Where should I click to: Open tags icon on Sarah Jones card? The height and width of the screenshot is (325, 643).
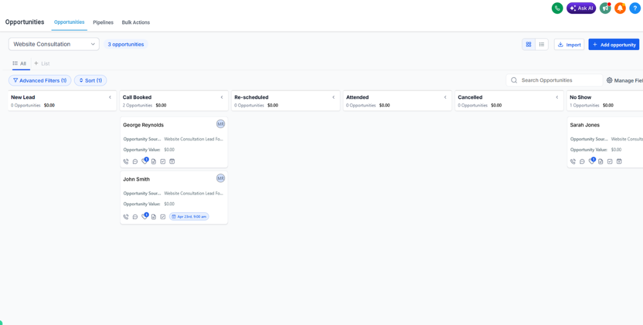point(591,161)
